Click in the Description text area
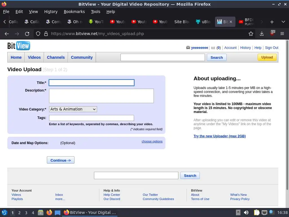The width and height of the screenshot is (289, 217). coord(101,96)
